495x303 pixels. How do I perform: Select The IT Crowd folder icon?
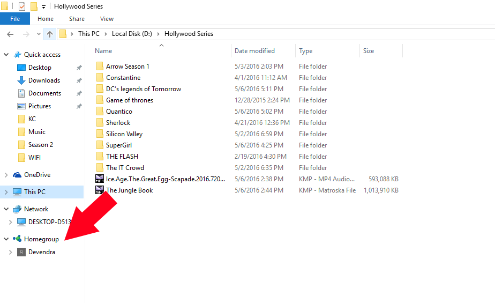[x=100, y=168]
